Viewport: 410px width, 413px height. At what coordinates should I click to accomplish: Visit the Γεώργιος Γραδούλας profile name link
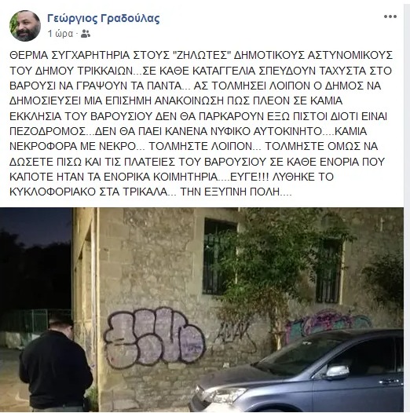click(x=104, y=18)
